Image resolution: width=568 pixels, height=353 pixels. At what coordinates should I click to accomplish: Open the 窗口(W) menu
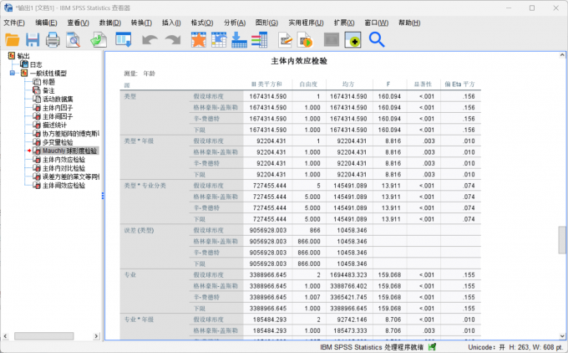pos(377,23)
